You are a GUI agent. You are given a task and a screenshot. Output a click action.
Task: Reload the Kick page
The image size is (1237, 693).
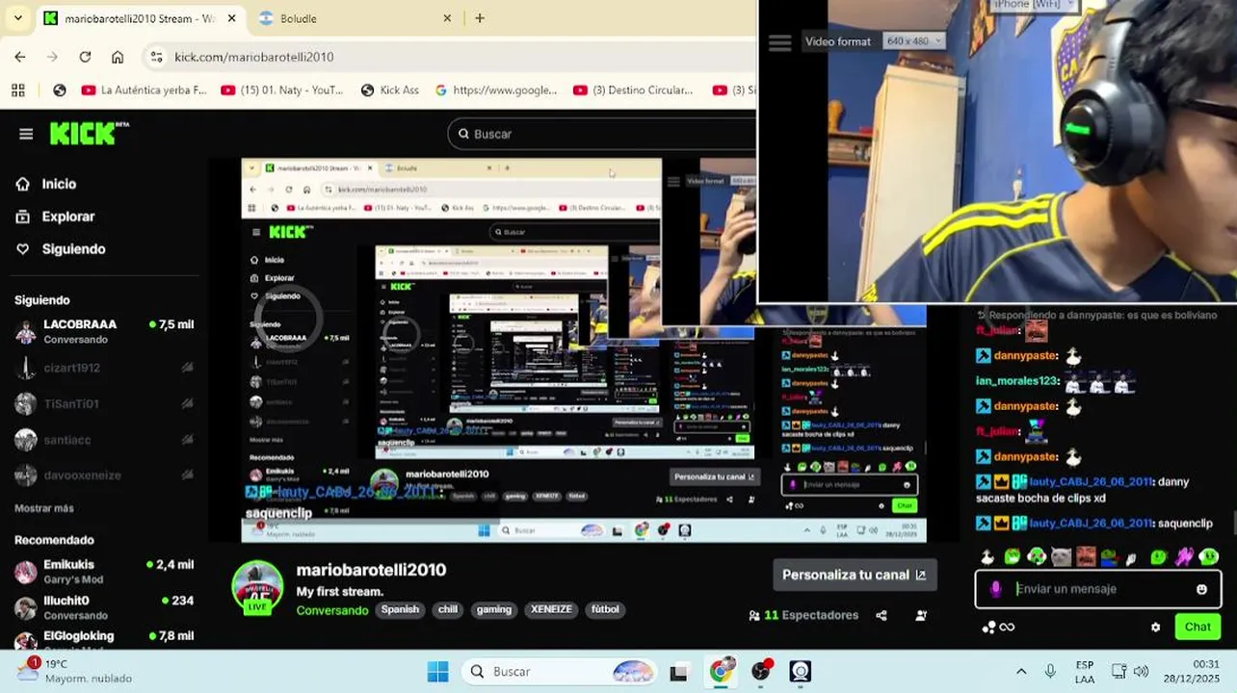point(85,57)
